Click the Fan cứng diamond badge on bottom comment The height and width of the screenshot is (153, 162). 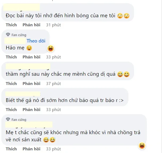8,120
